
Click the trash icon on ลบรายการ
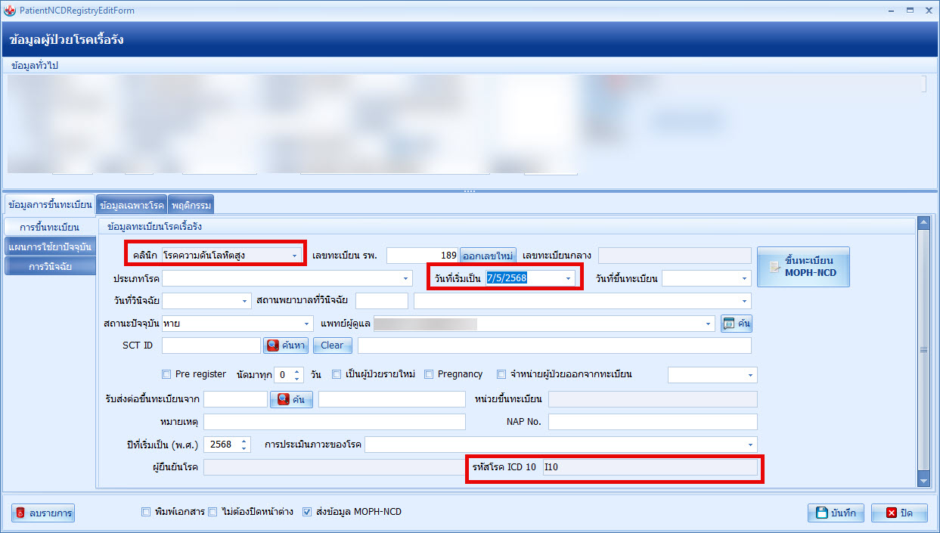22,513
